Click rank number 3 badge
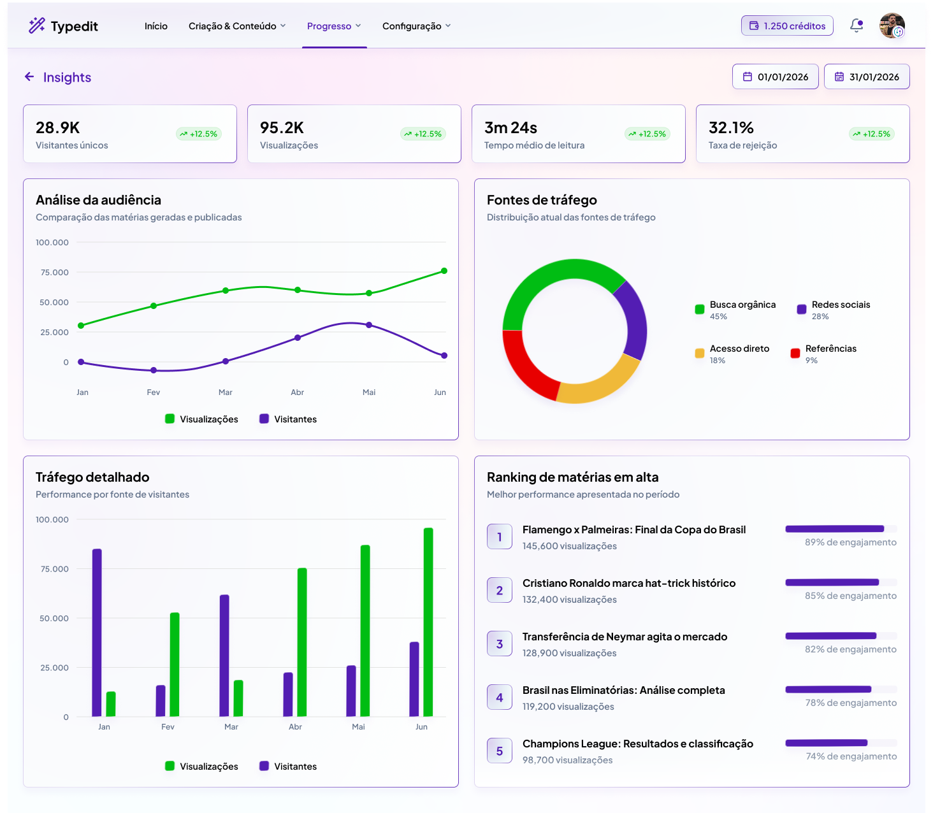The width and height of the screenshot is (933, 813). [x=500, y=644]
